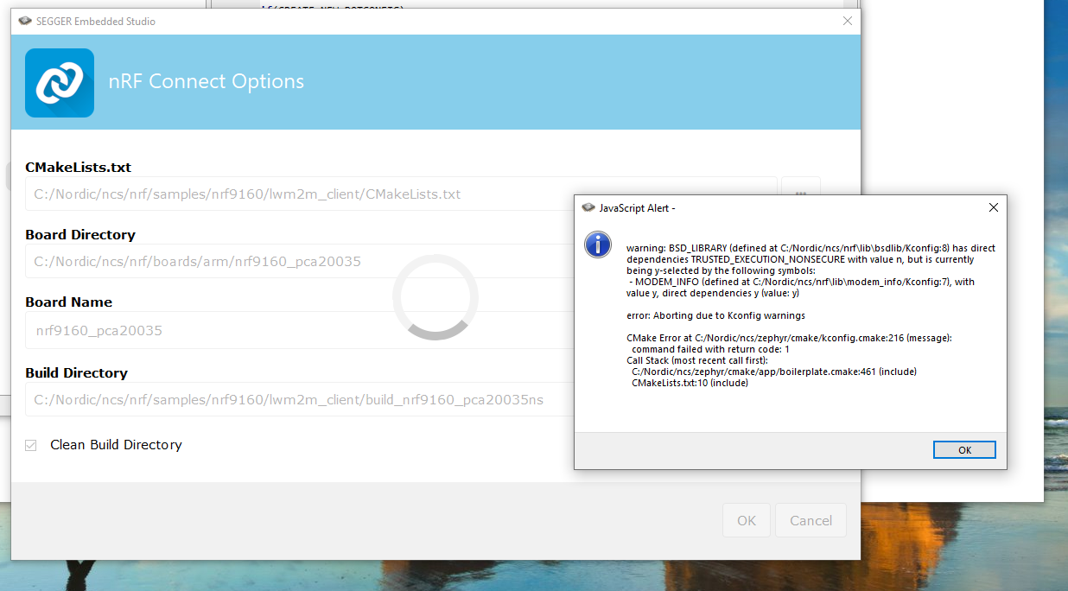This screenshot has width=1068, height=591.
Task: Click the Board Name input field
Action: tap(300, 330)
